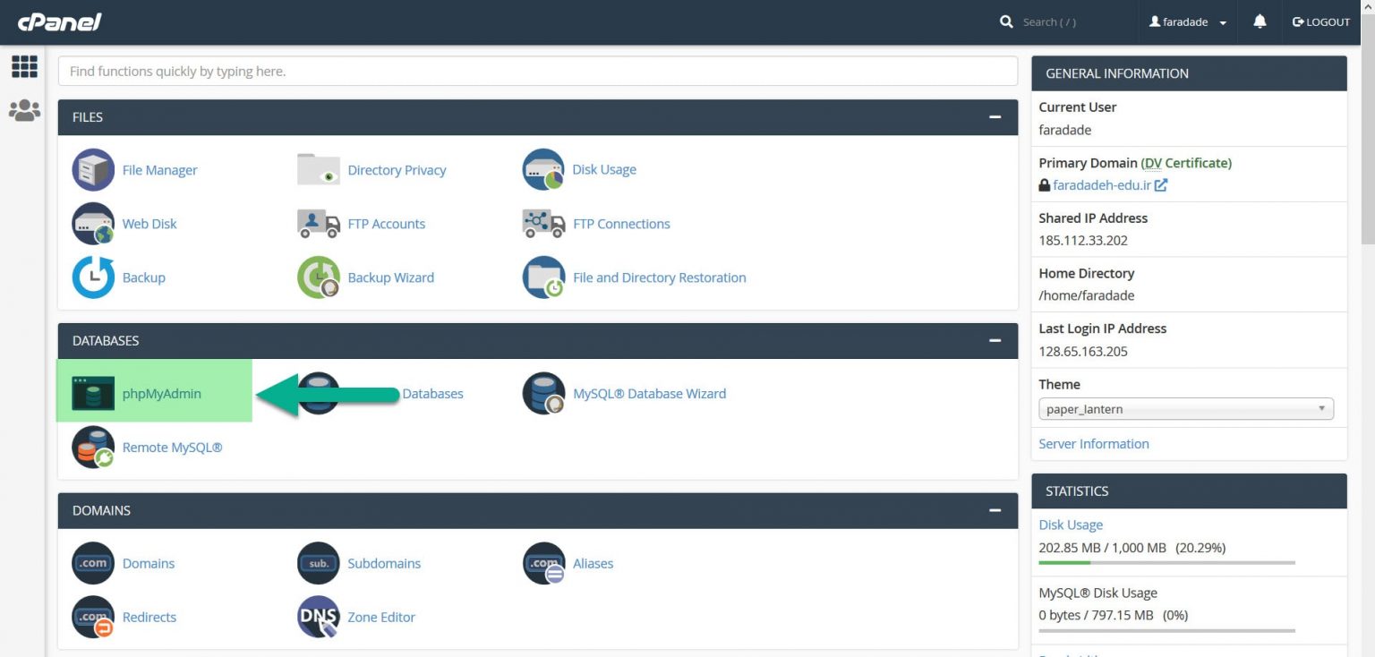
Task: Click the GENERAL INFORMATION header
Action: pos(1189,73)
